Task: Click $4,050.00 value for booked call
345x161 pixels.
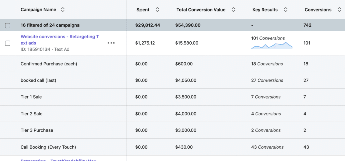Action: [186, 80]
